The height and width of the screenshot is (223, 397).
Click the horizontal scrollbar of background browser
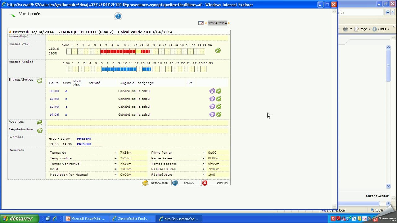coord(364,203)
